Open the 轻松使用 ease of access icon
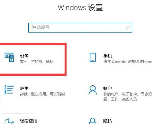 (9, 121)
